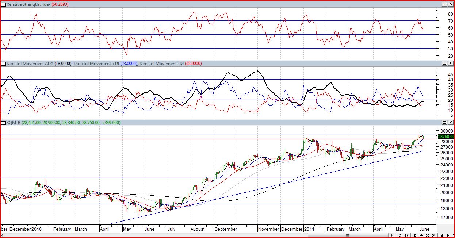Image resolution: width=455 pixels, height=238 pixels.
Task: Click the green 28750.00 price tag
Action: pos(446,137)
